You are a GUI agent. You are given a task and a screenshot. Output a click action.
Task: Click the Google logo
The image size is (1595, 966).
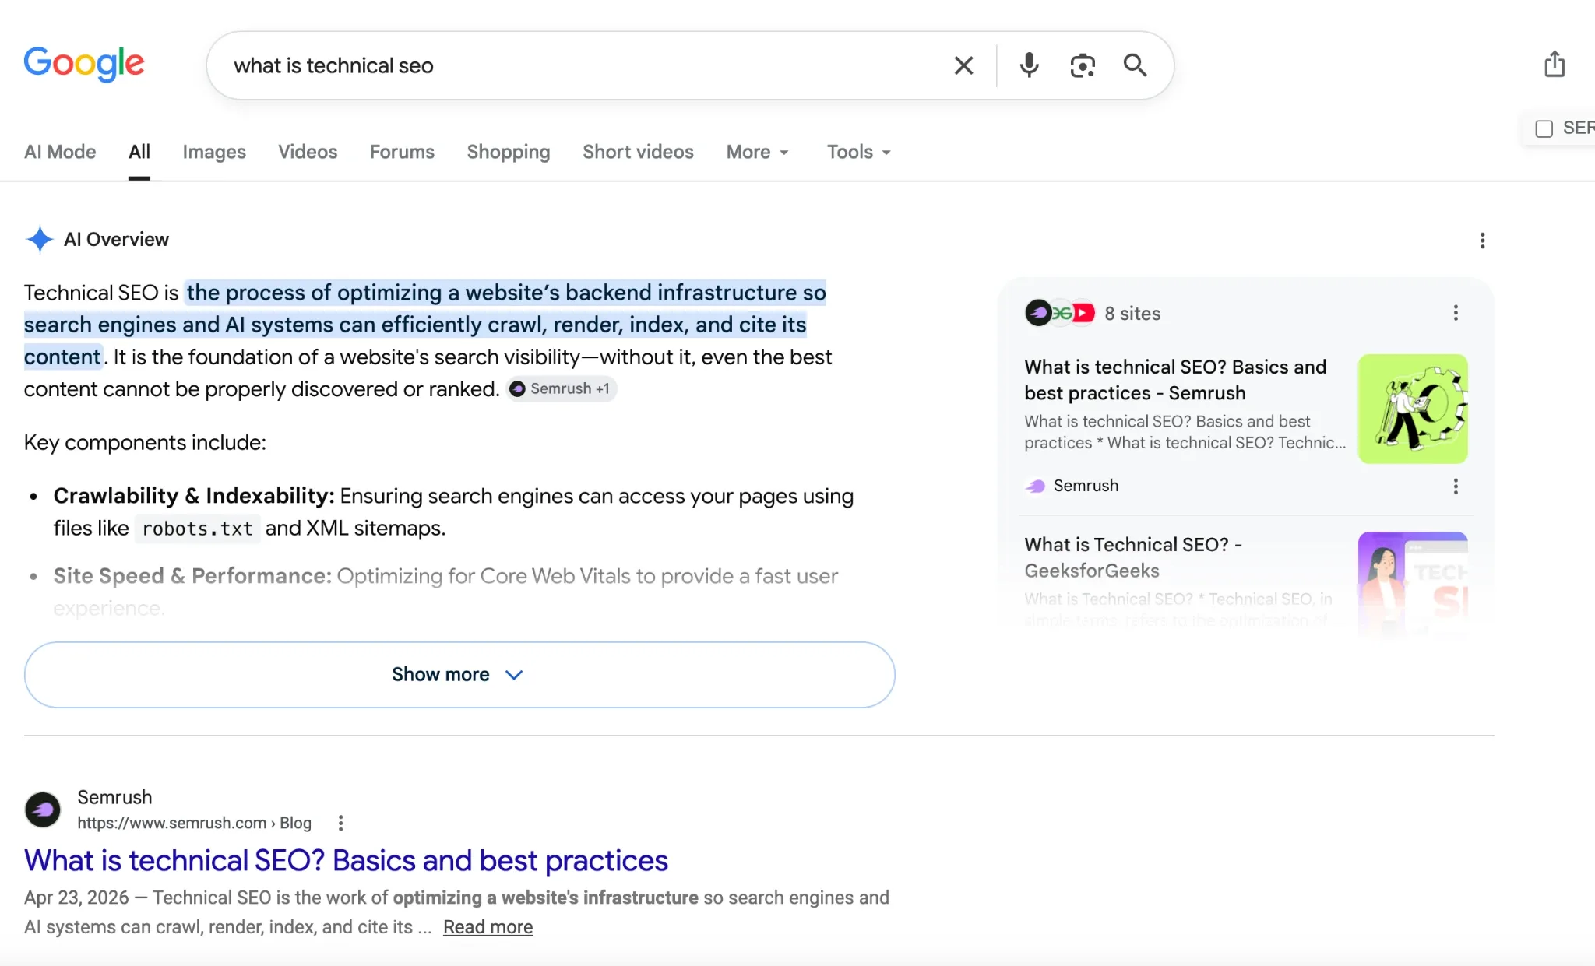click(84, 64)
